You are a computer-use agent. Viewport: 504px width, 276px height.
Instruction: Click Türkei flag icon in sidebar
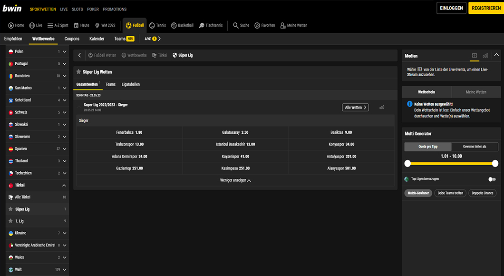pos(10,185)
